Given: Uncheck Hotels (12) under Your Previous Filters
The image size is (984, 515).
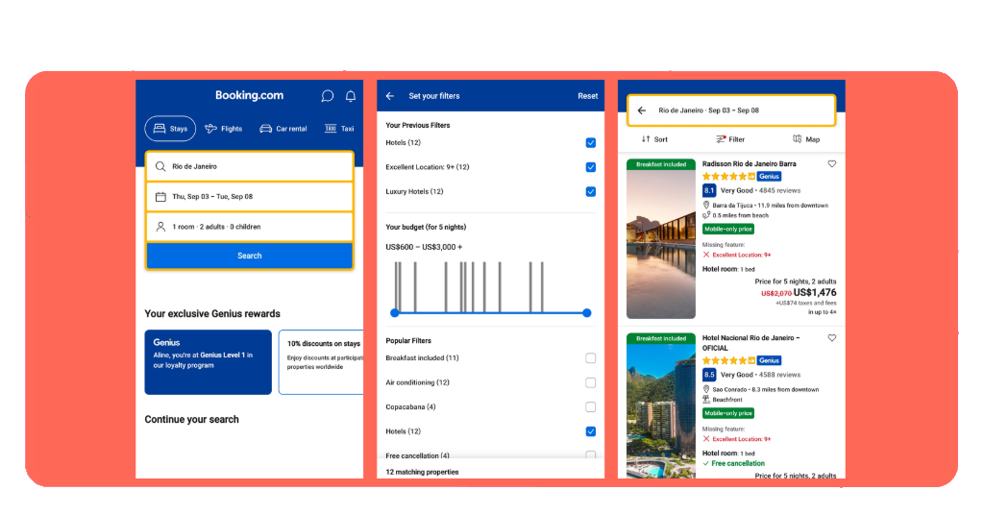Looking at the screenshot, I should [x=591, y=143].
